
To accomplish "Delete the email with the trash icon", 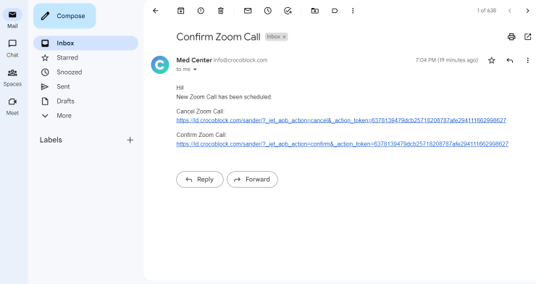I will coord(221,11).
